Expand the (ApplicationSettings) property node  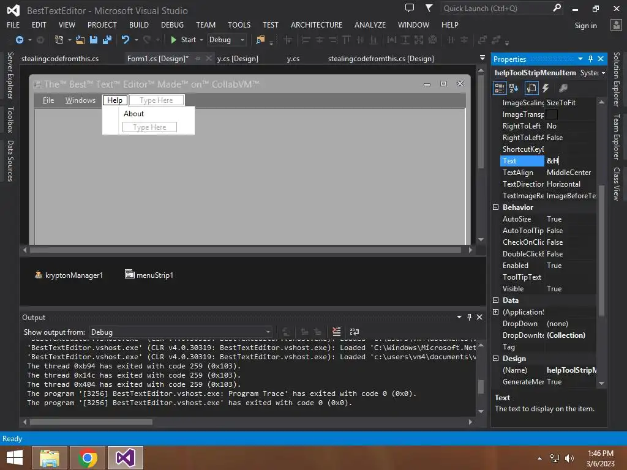coord(496,311)
